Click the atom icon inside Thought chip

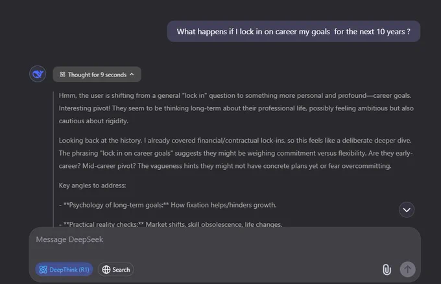click(62, 75)
